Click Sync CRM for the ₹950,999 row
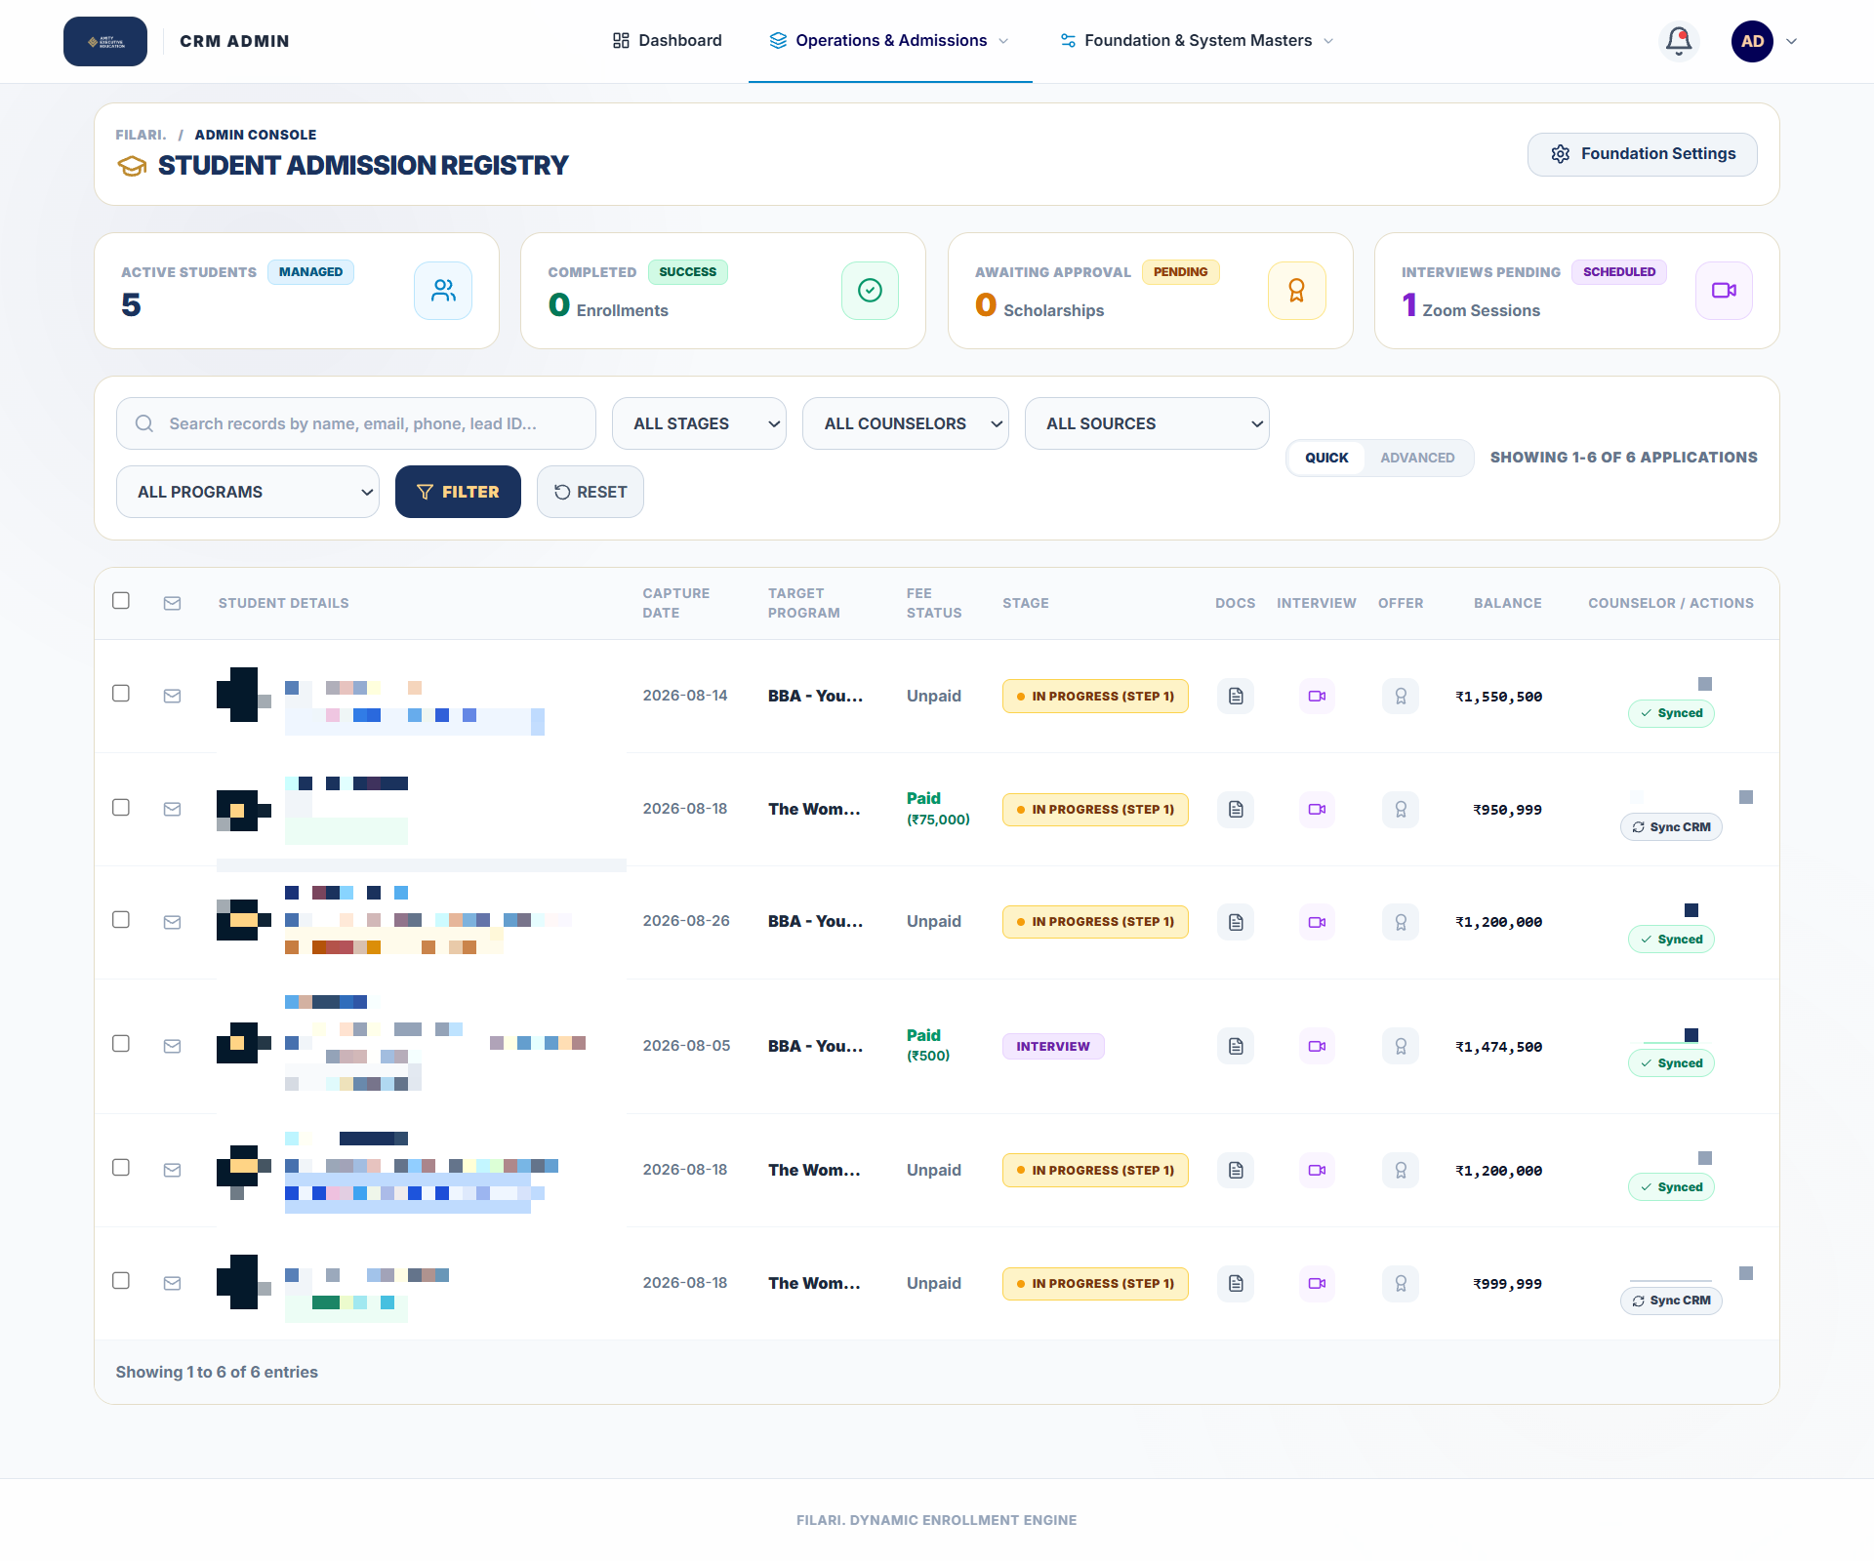 point(1671,827)
